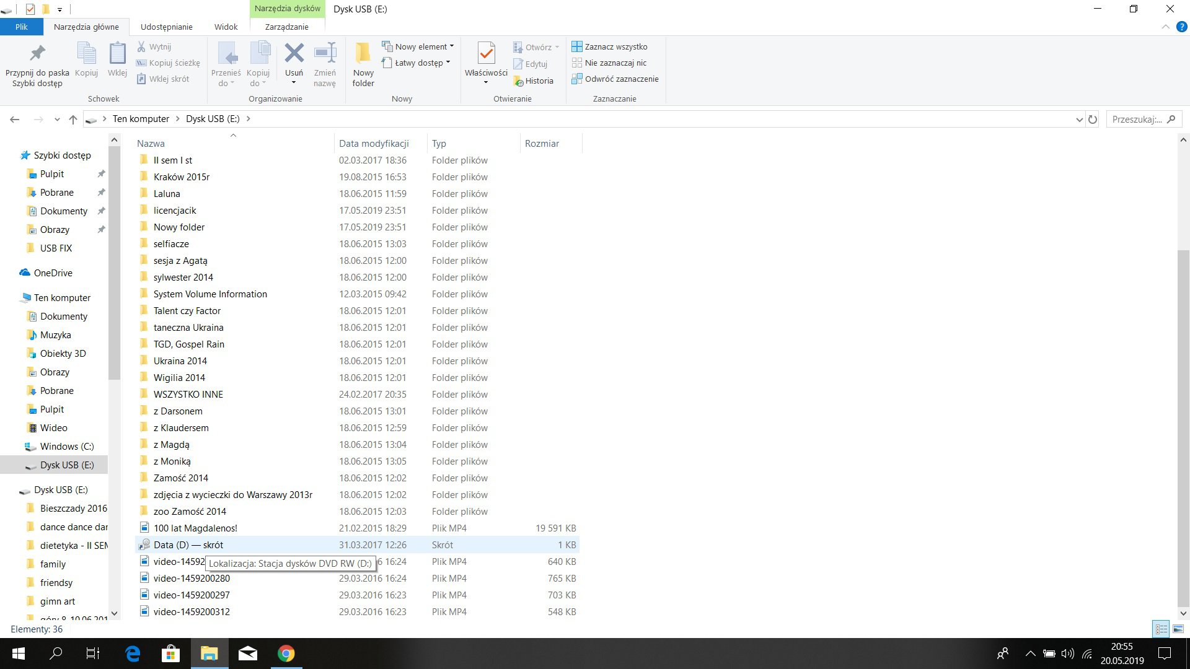The height and width of the screenshot is (669, 1190).
Task: Refresh the folder view with refresh icon
Action: (x=1093, y=120)
